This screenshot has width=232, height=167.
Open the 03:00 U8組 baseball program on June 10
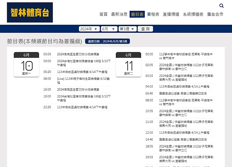click(84, 63)
